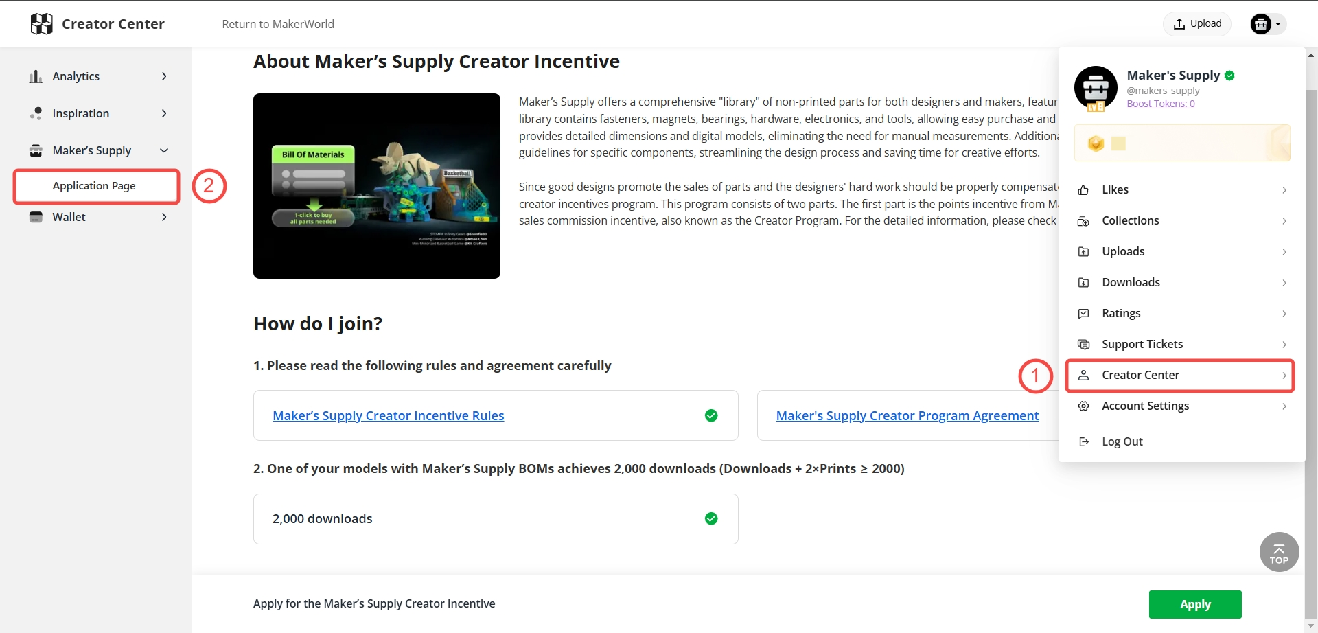Viewport: 1318px width, 633px height.
Task: Click the Maker's Supply sidebar icon
Action: 36,150
